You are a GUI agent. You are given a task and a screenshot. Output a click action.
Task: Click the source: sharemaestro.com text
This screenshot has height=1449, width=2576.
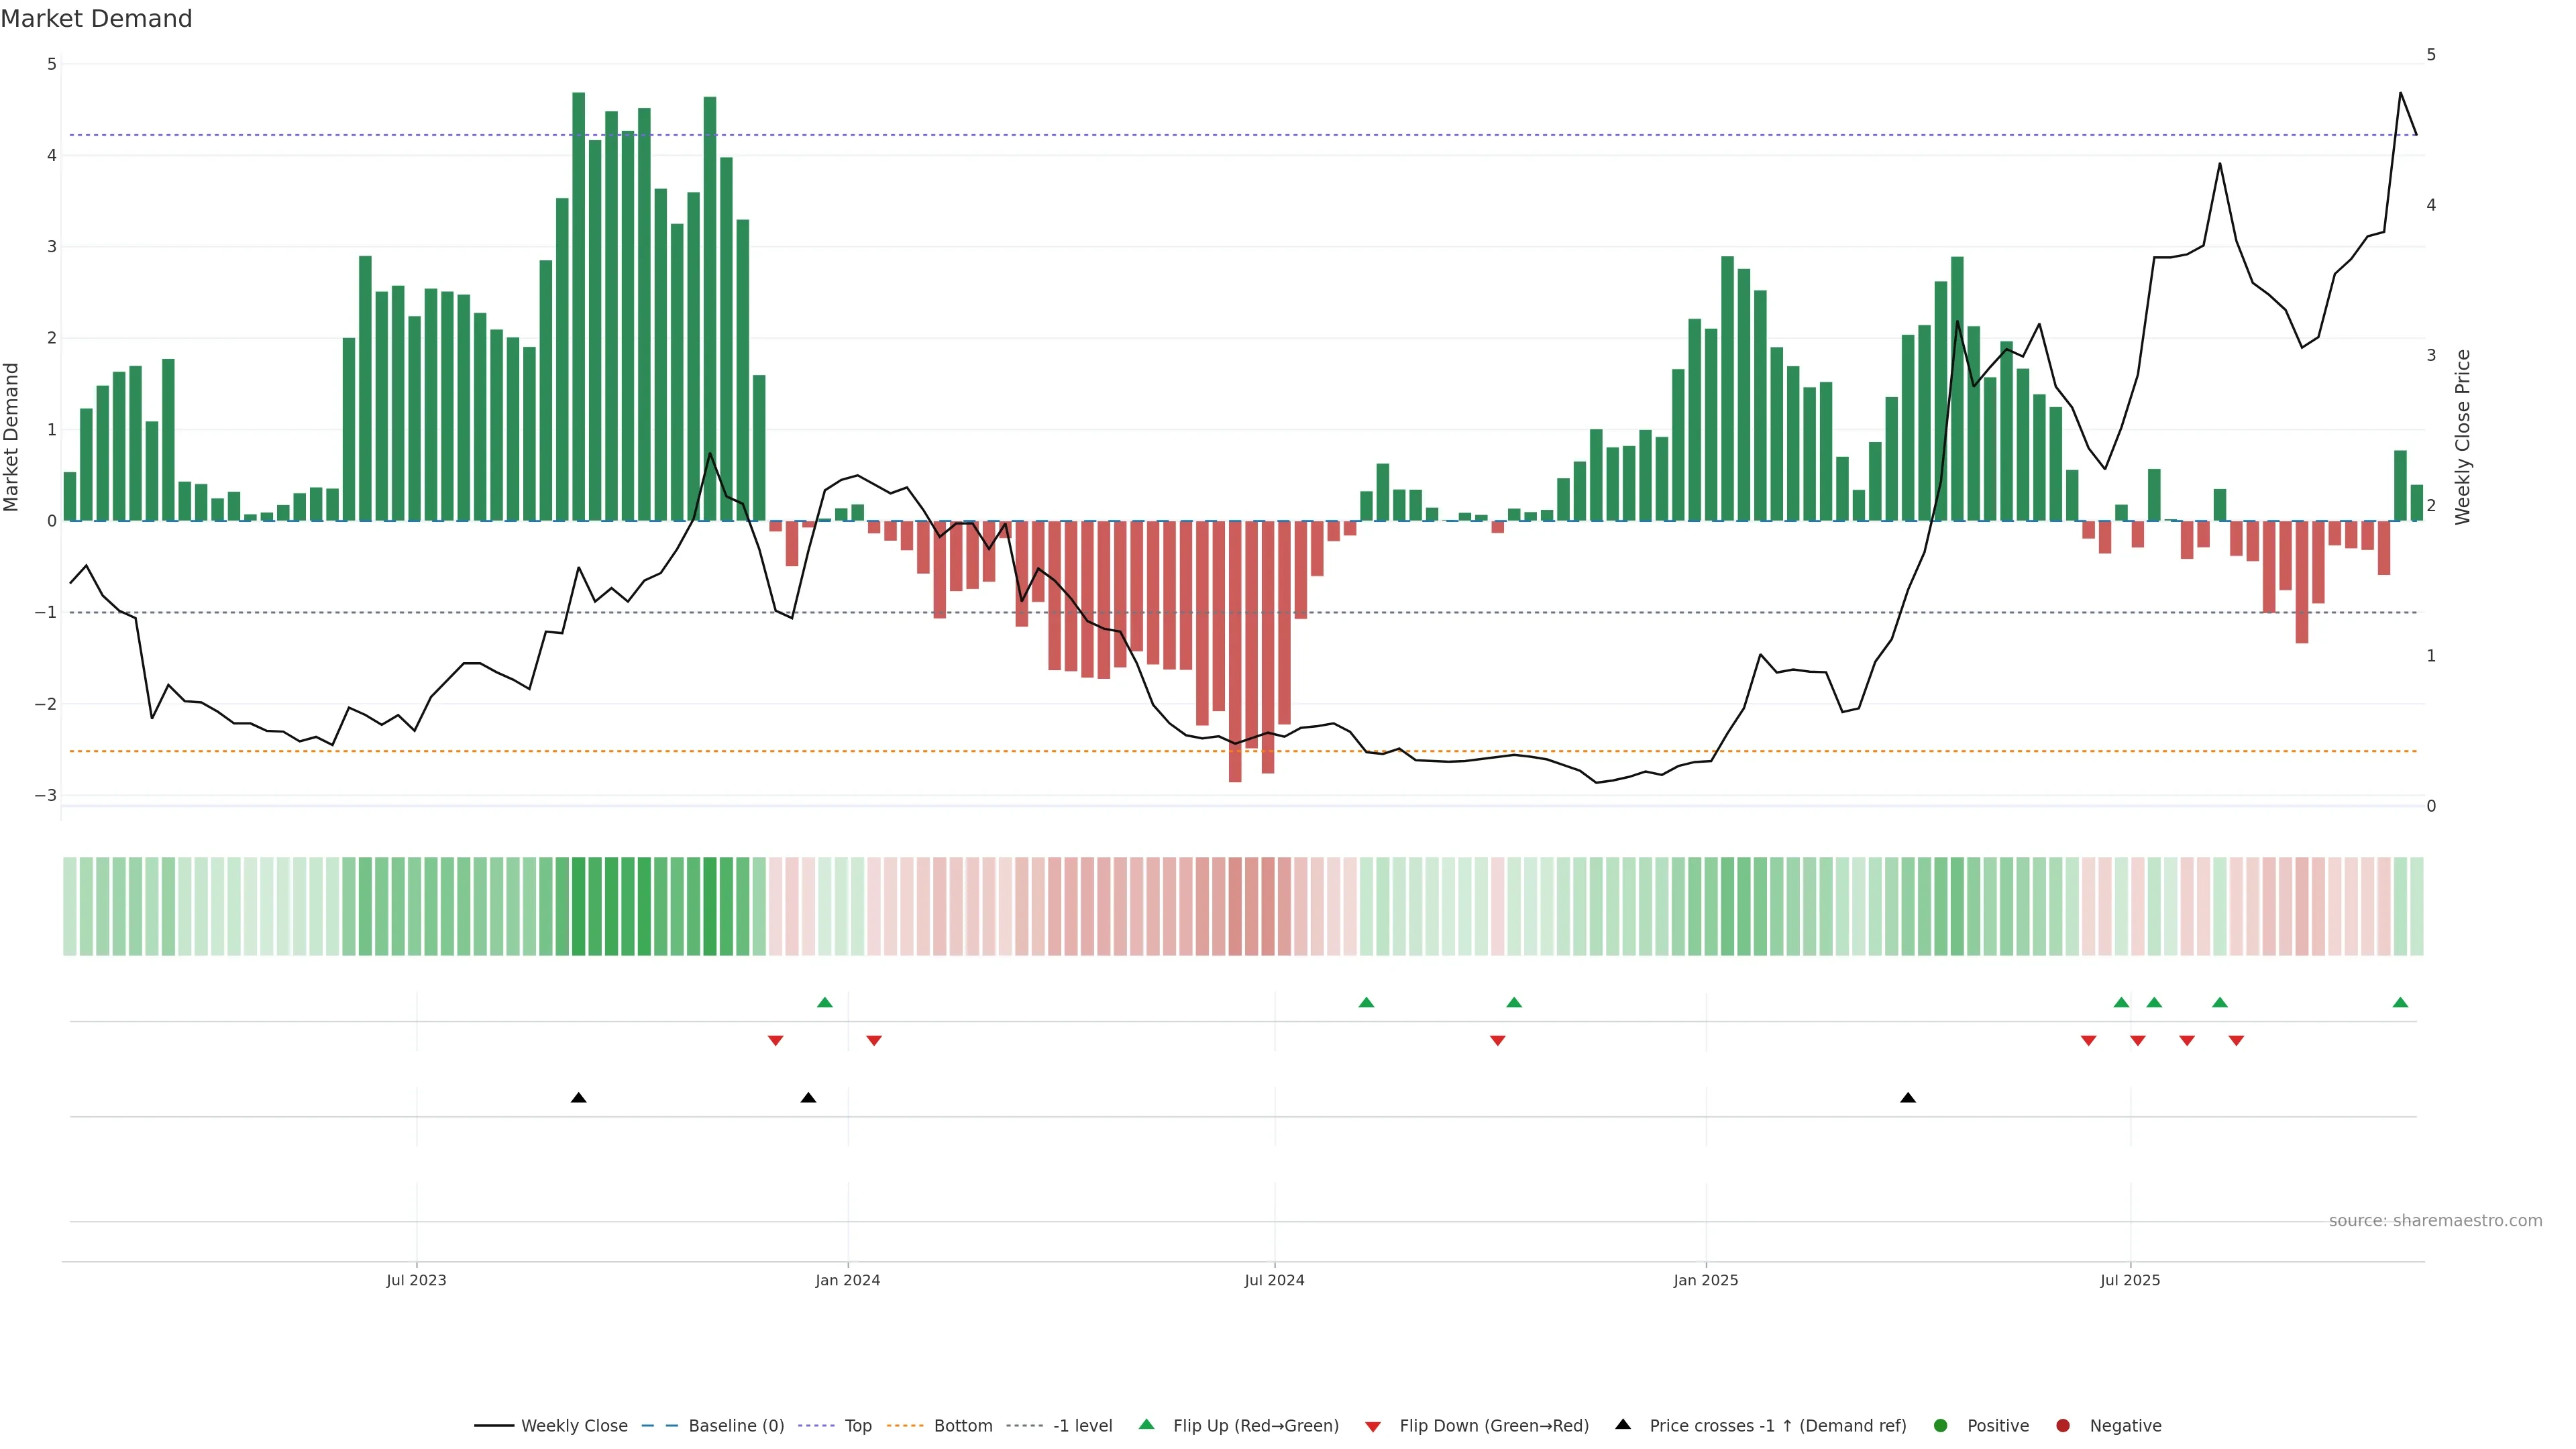(2435, 1221)
